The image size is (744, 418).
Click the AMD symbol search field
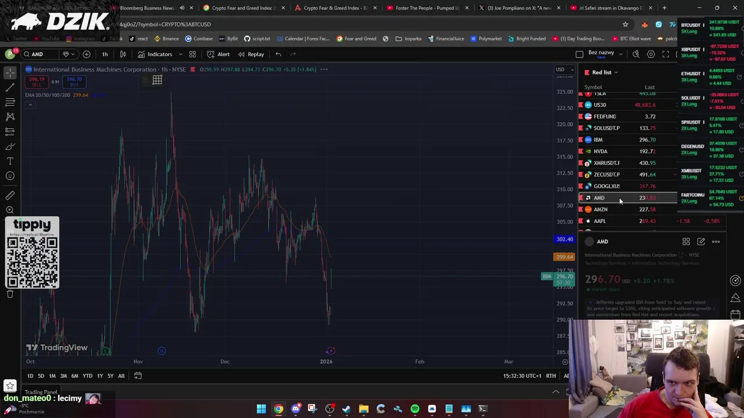41,54
